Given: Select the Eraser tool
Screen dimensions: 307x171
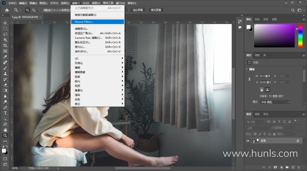Looking at the screenshot, I should pos(5,85).
